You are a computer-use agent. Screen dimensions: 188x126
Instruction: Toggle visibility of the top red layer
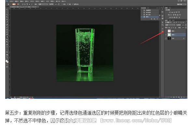pos(166,31)
